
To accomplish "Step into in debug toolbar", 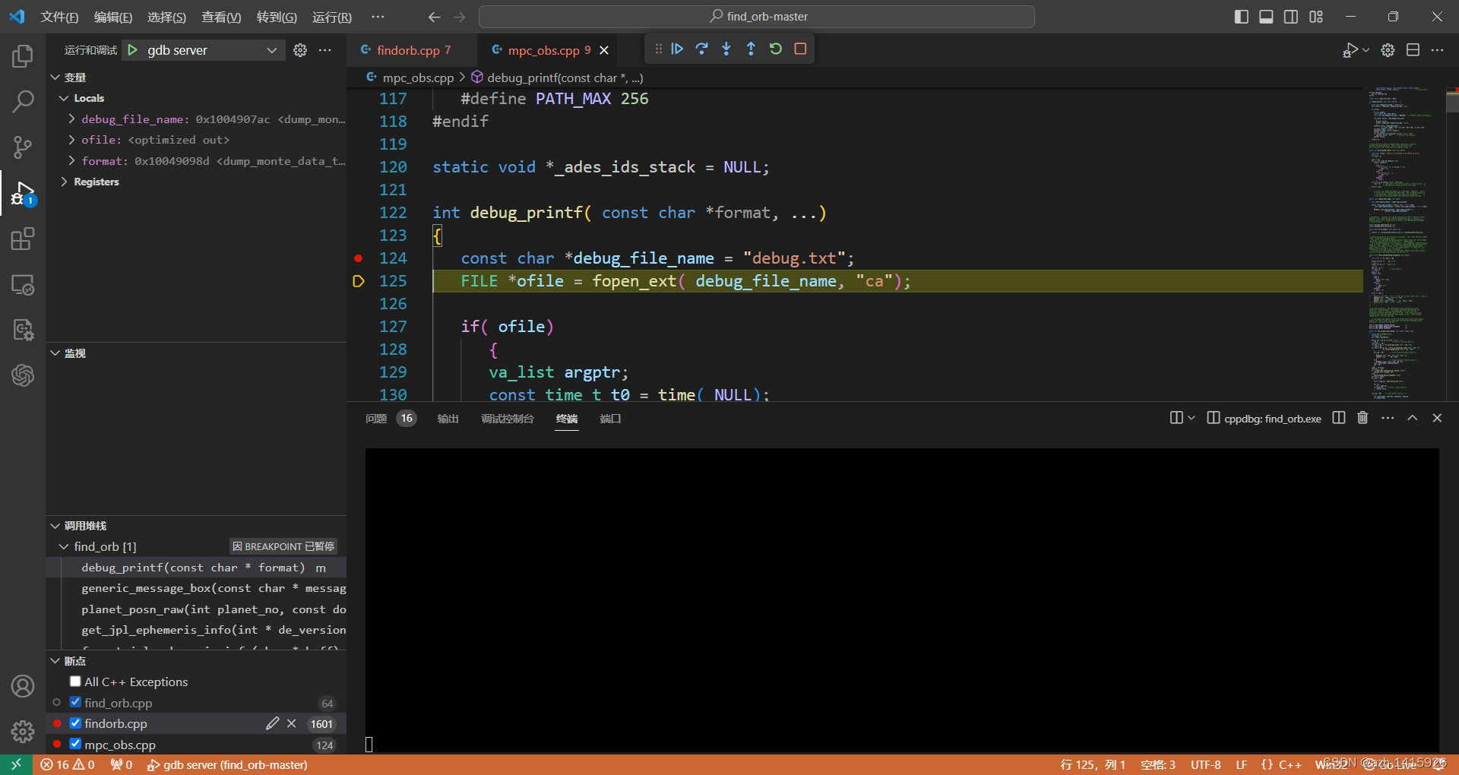I will pos(726,49).
